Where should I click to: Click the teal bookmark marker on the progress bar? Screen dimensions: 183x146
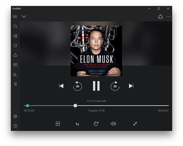28,105
